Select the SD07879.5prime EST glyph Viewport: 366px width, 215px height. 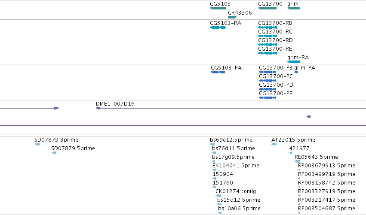pyautogui.click(x=54, y=153)
